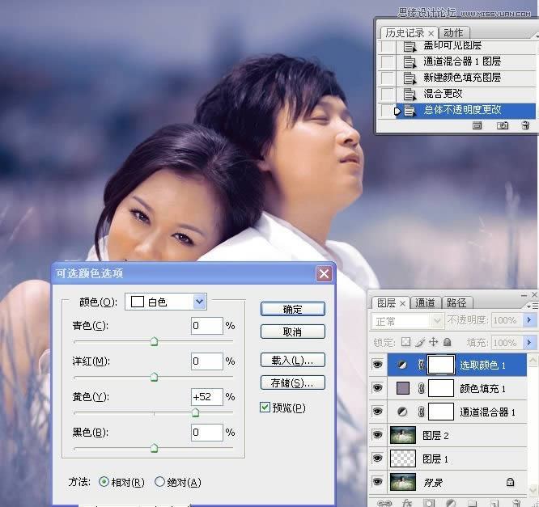Click the 黄色 yellow slider handle

point(195,412)
